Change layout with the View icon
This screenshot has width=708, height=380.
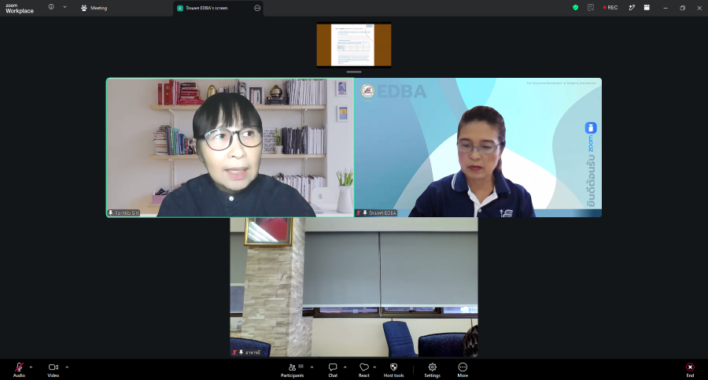coord(647,8)
